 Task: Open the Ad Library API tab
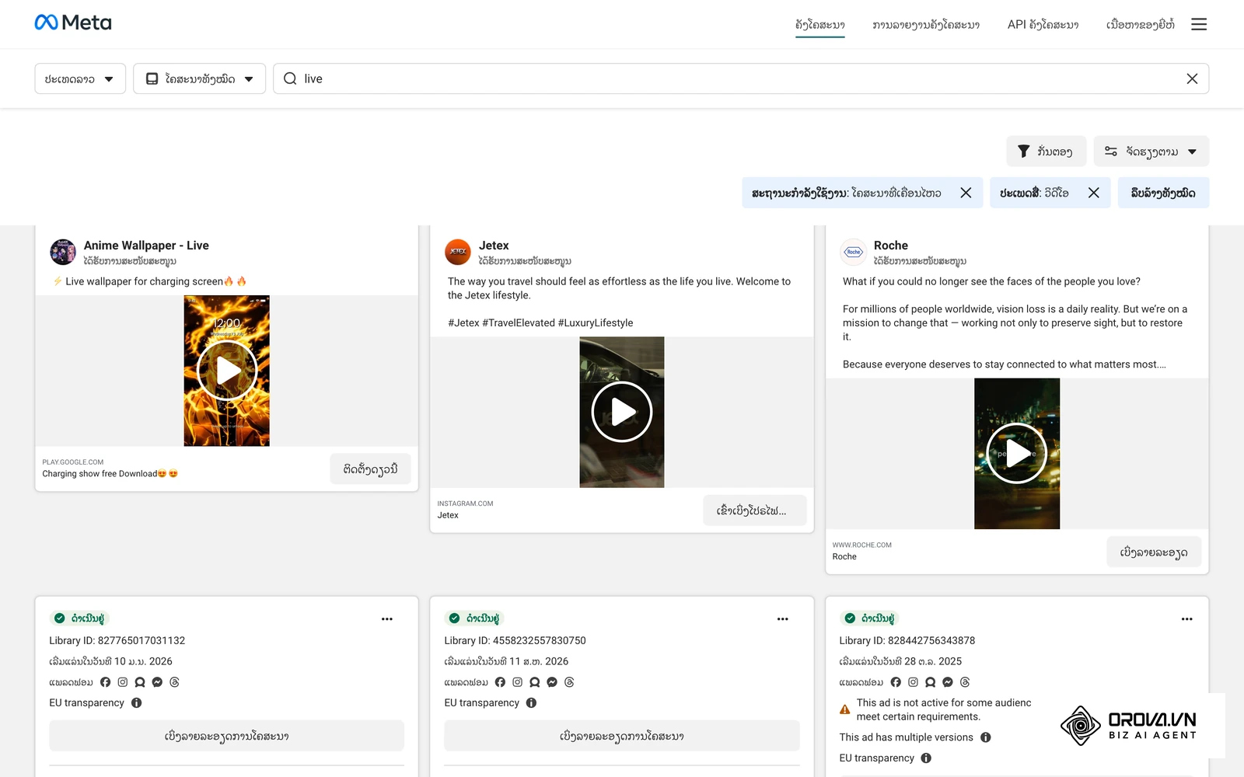[1043, 25]
